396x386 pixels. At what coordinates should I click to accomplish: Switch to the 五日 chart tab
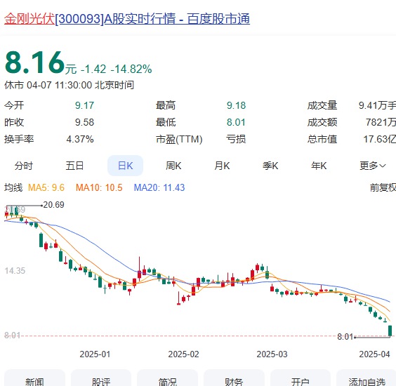pos(74,166)
